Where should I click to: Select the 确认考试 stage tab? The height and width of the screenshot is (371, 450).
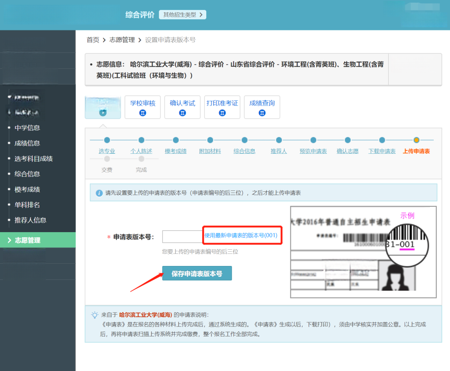click(x=182, y=107)
